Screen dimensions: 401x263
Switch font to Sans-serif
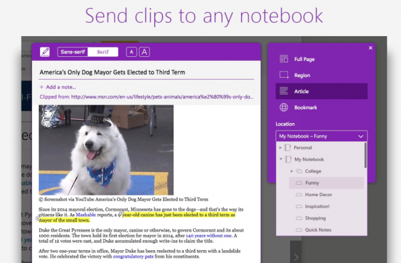click(73, 52)
